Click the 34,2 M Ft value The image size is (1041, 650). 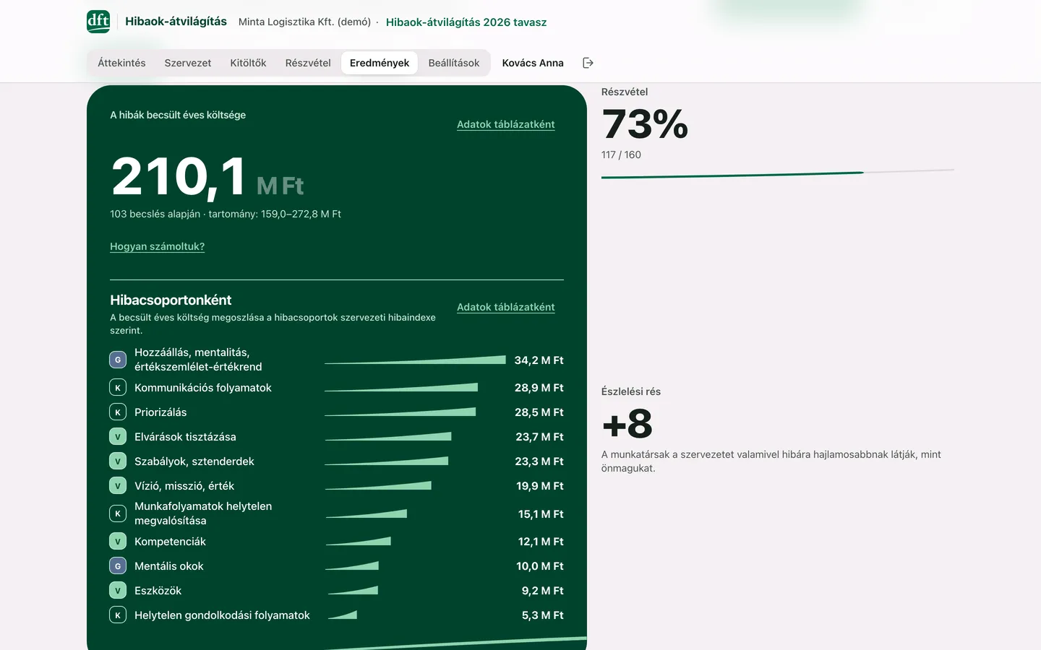[539, 360]
